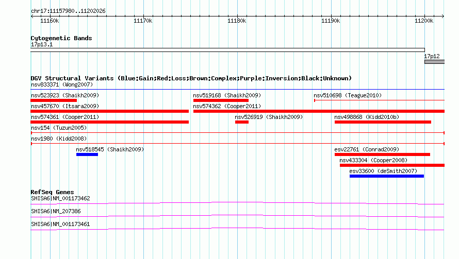Select the nsv574361 (Cooper2011) variant bar

pyautogui.click(x=109, y=122)
